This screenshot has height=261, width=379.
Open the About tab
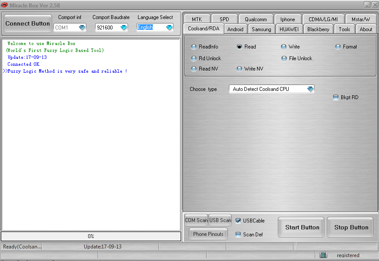[366, 29]
